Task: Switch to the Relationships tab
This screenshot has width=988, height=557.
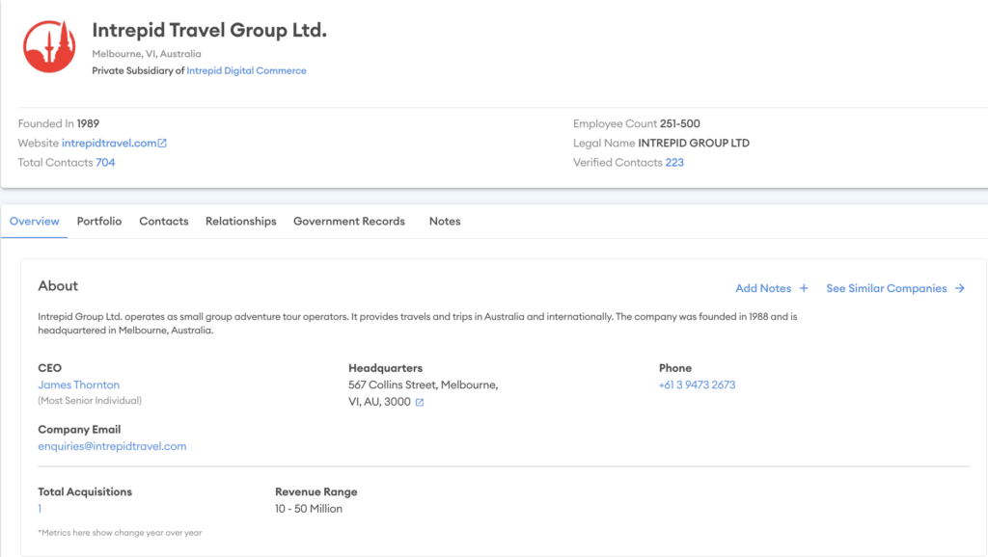Action: [x=240, y=222]
